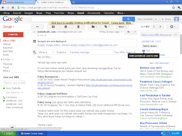The image size is (182, 136).
Task: Open Calendar in the Google bar
Action: coord(109,13)
